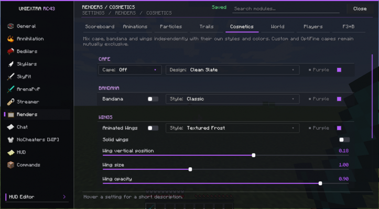The image size is (379, 209).
Task: Click the settings panel vertical scrollbar
Action: [372, 97]
